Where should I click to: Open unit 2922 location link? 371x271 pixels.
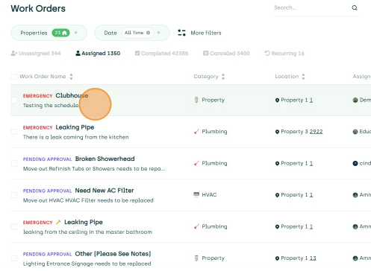click(x=316, y=132)
